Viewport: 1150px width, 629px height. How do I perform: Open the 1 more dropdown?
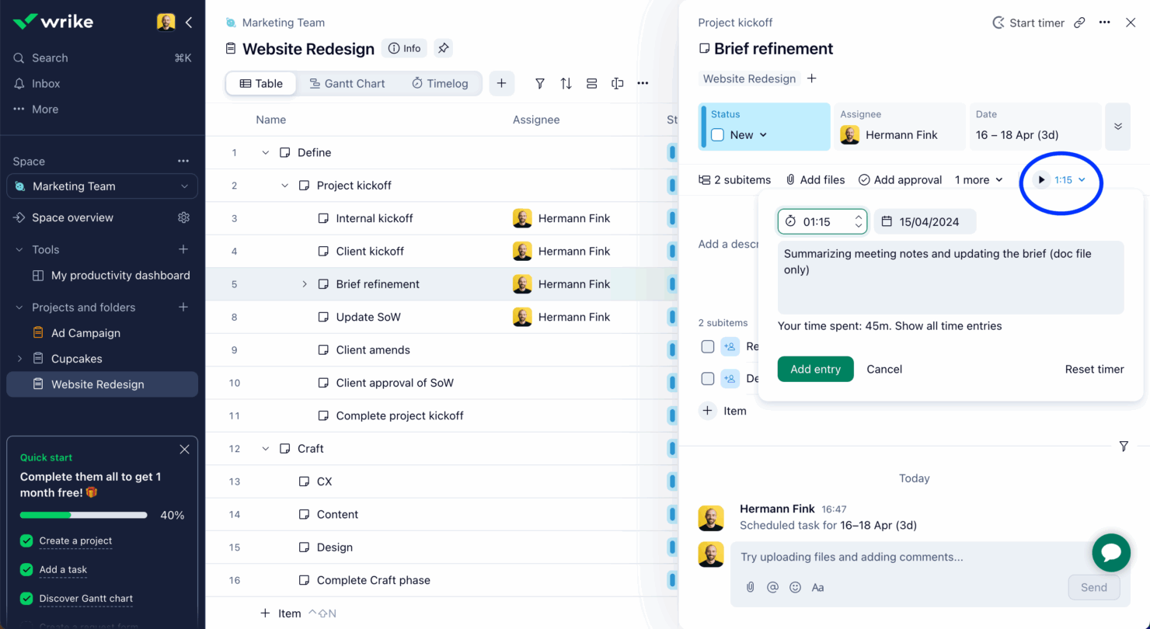tap(979, 179)
